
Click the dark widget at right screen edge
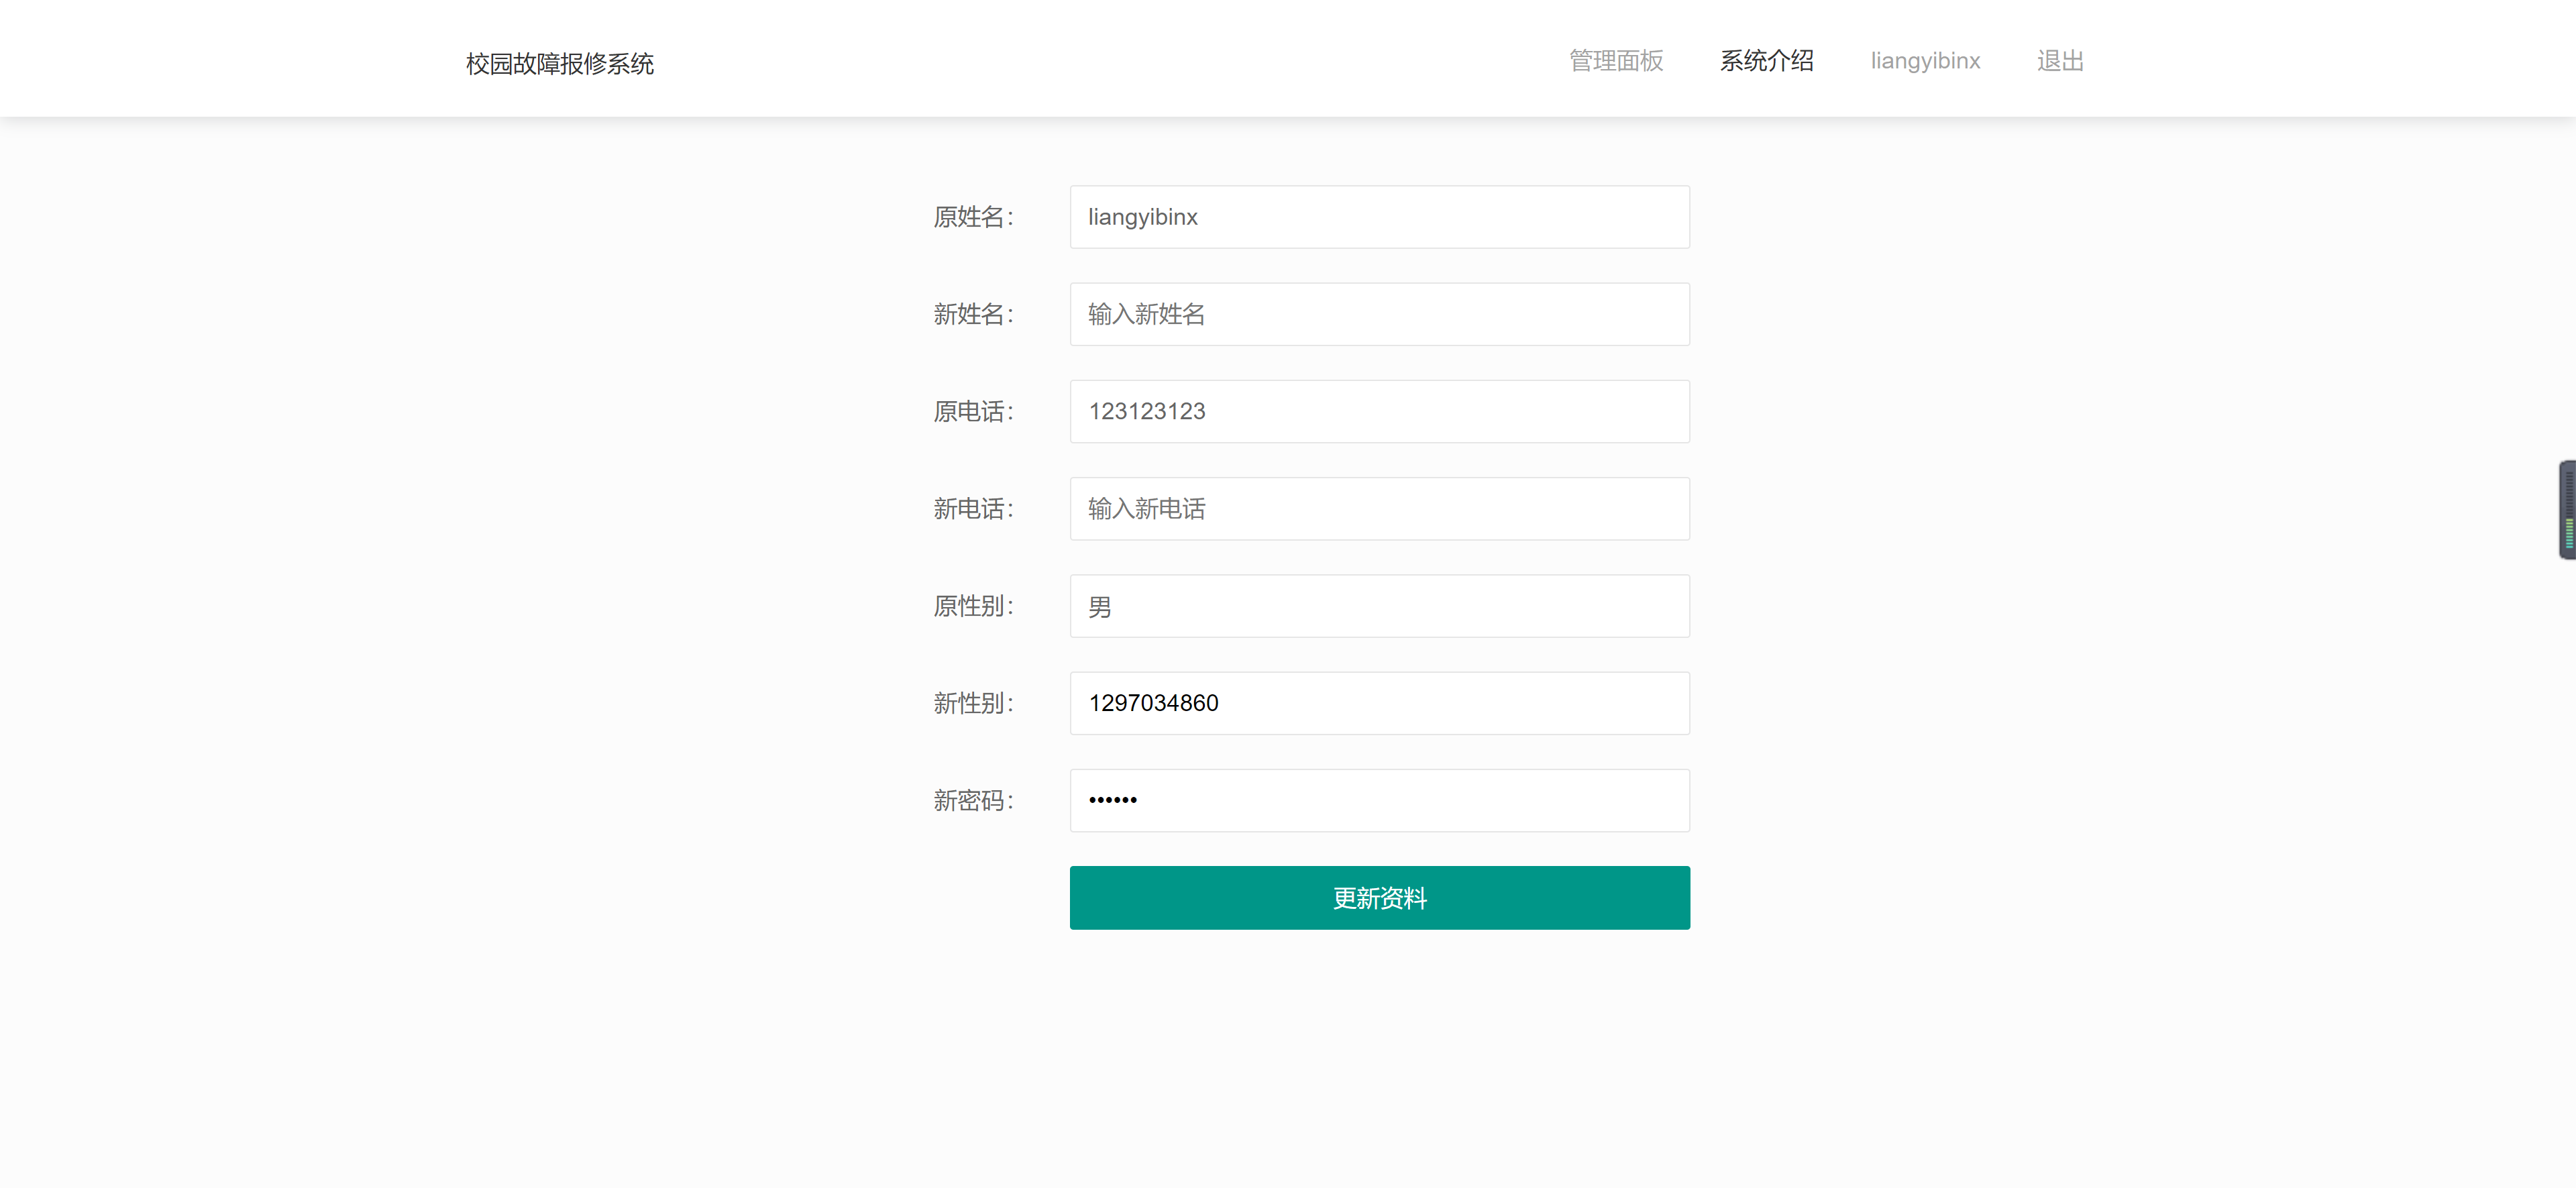point(2567,509)
